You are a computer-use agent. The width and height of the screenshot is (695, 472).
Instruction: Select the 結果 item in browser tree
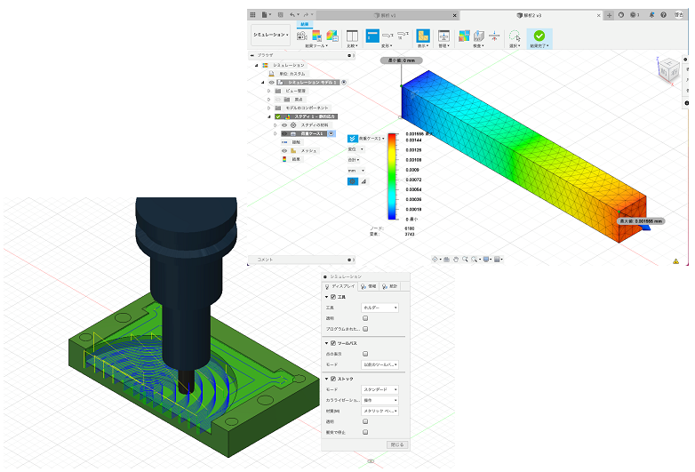tap(296, 159)
